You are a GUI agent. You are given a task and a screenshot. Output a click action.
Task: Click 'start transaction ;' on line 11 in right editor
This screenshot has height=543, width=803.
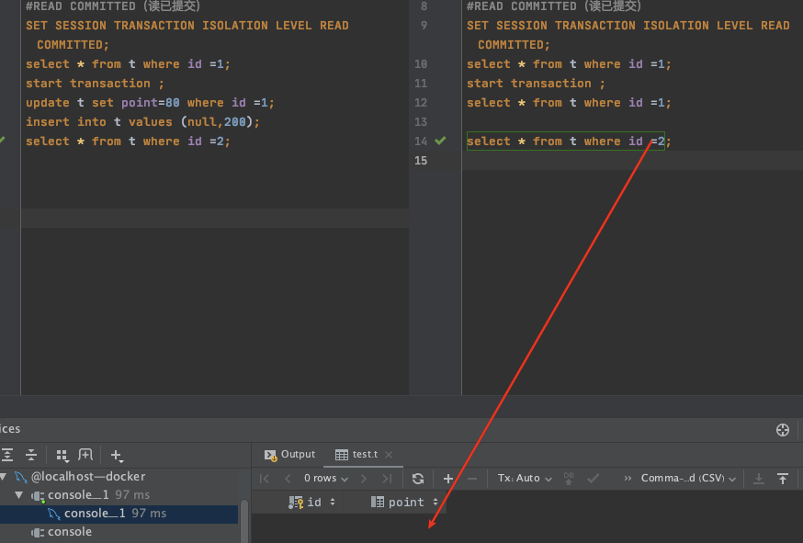tap(536, 84)
